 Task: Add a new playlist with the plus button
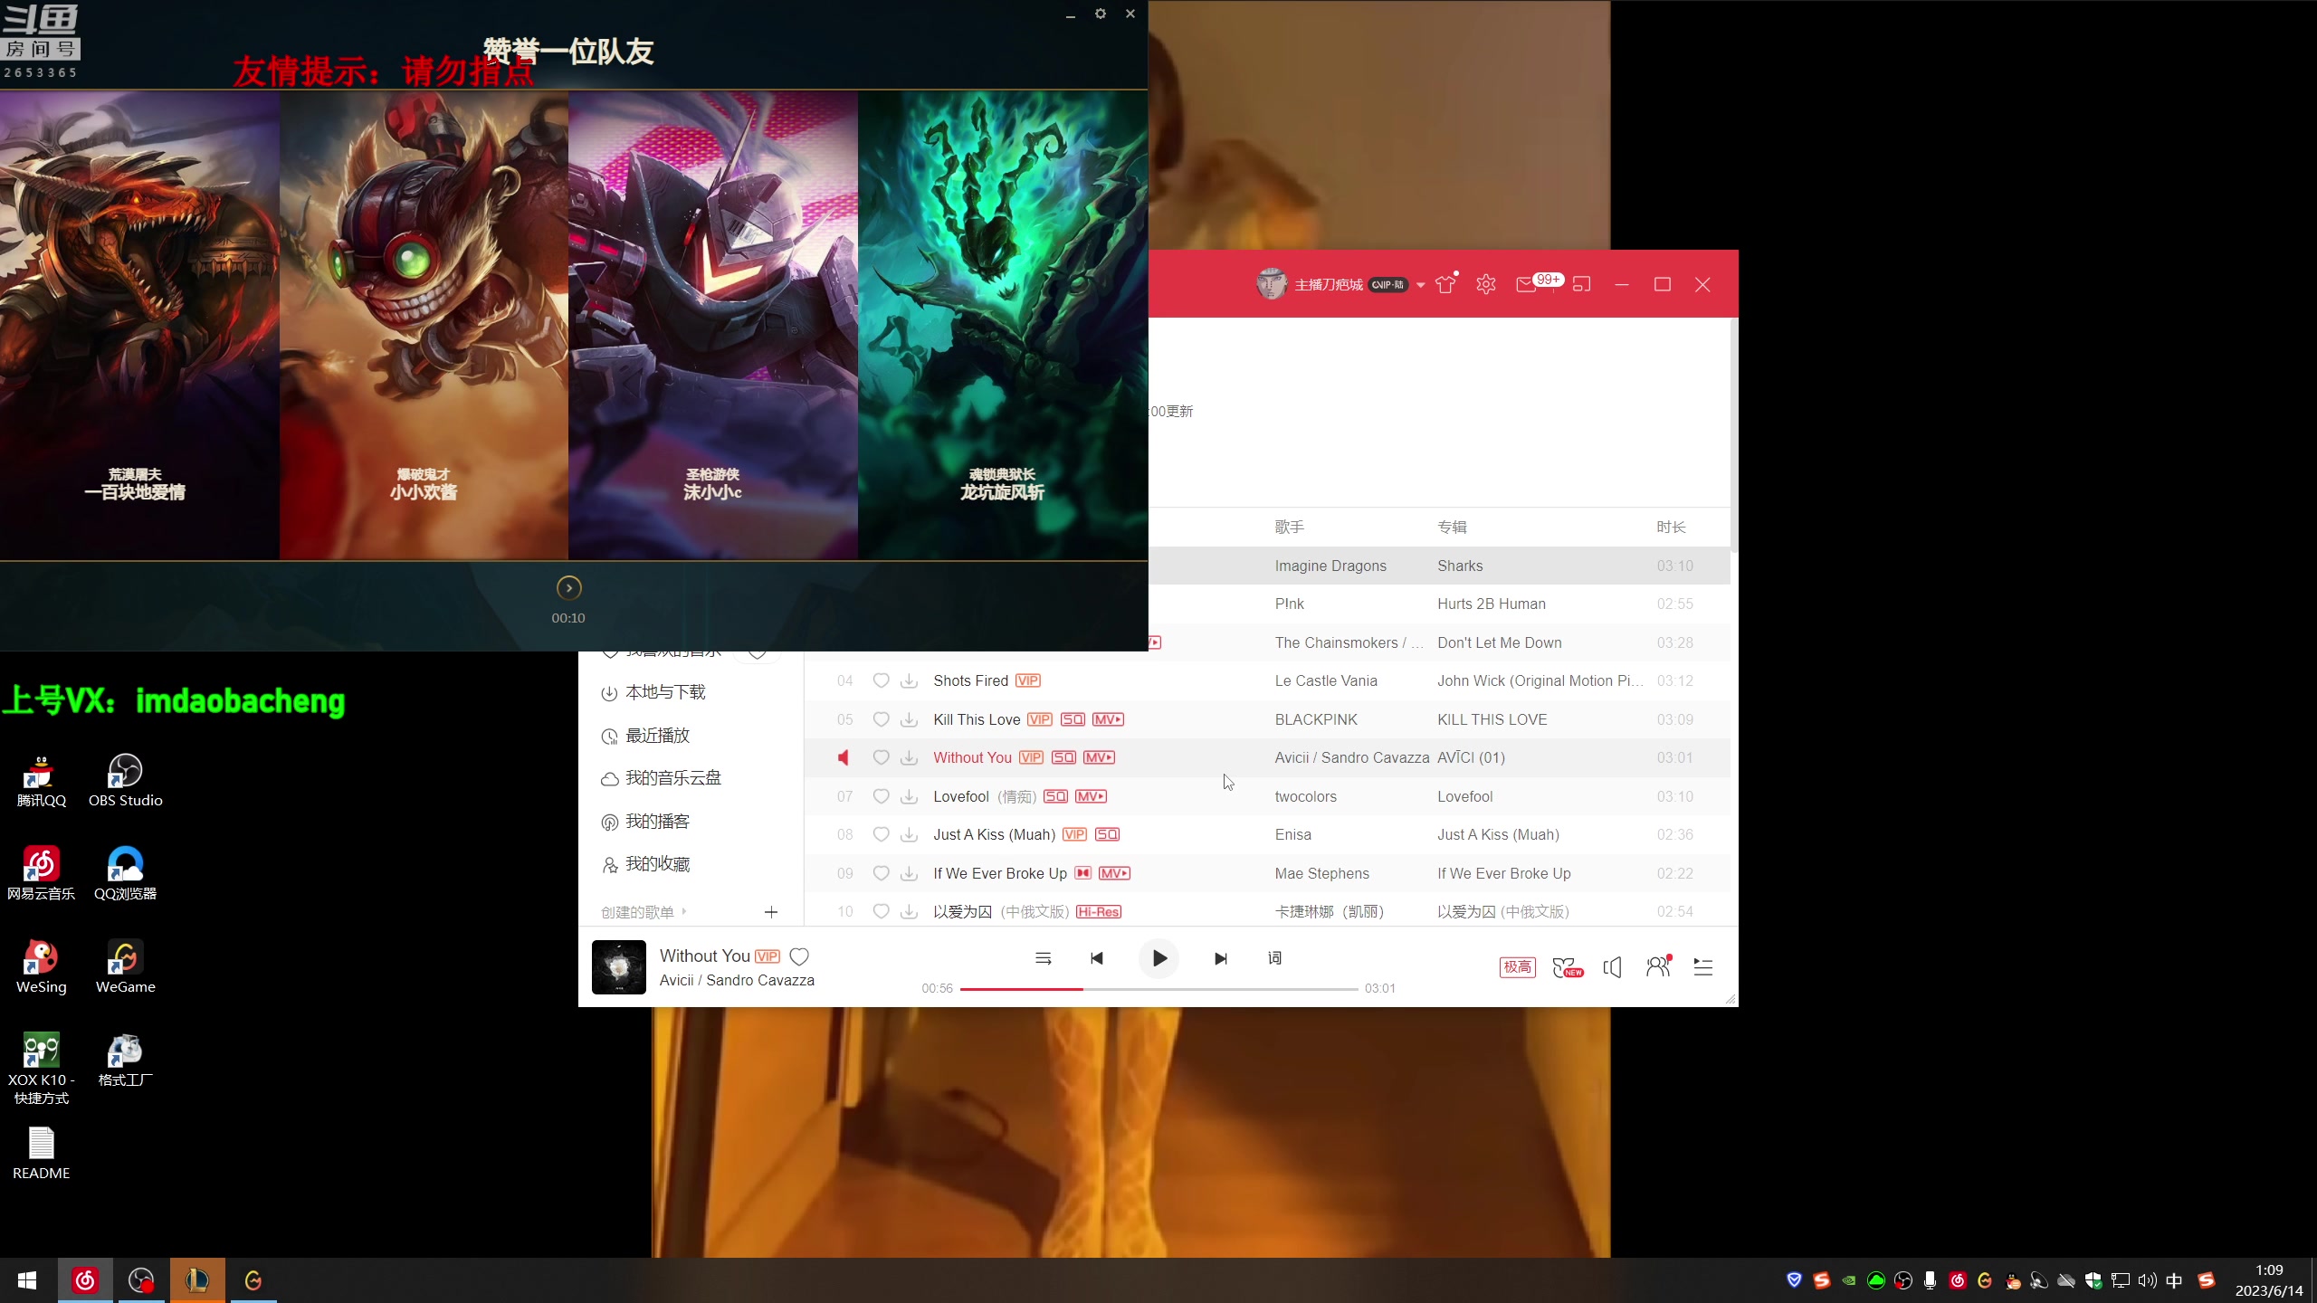point(771,912)
